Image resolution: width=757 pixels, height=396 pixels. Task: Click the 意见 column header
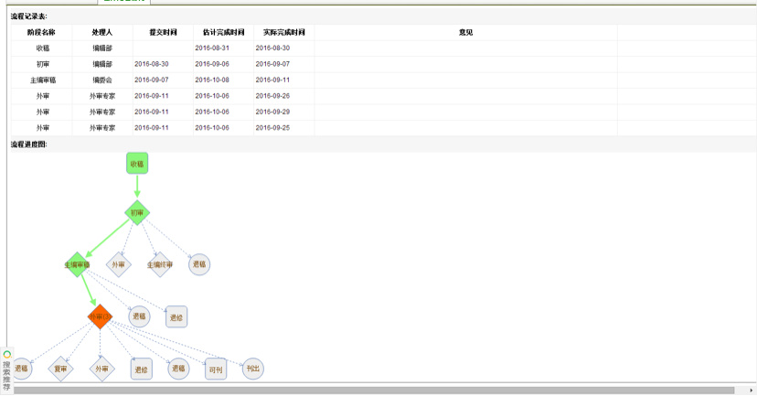click(x=466, y=32)
